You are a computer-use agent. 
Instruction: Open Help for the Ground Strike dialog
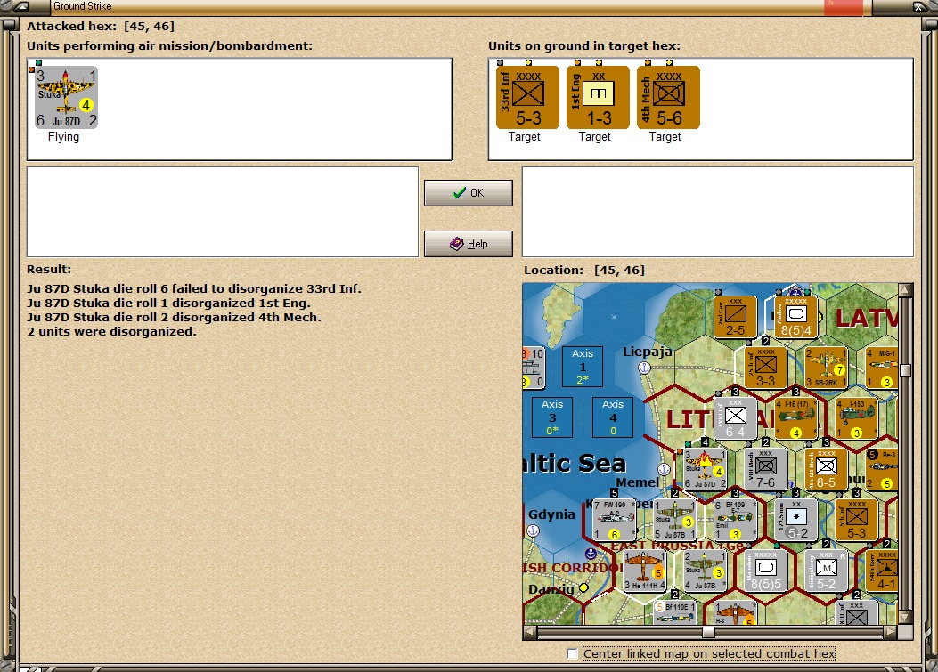click(x=469, y=244)
